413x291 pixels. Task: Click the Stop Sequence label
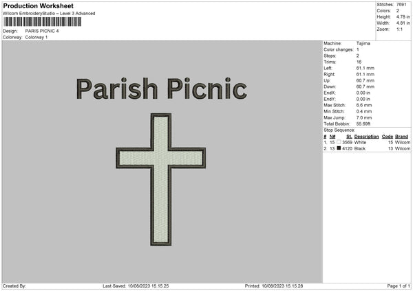[339, 130]
